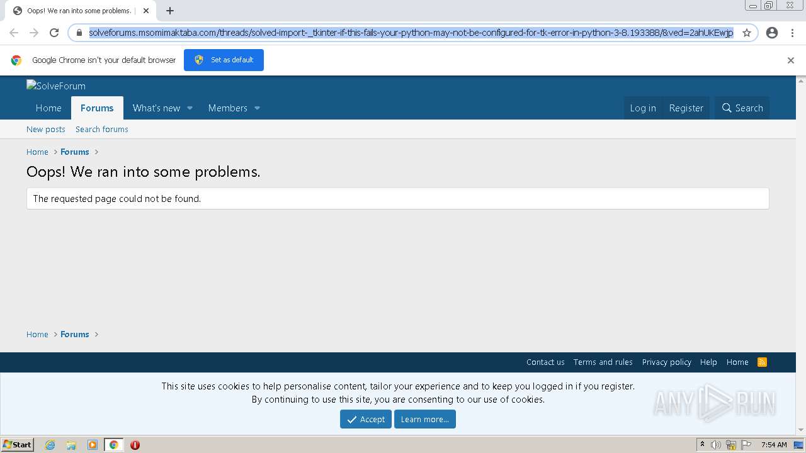This screenshot has width=806, height=453.
Task: Click Search forums sub-navigation link
Action: tap(102, 129)
